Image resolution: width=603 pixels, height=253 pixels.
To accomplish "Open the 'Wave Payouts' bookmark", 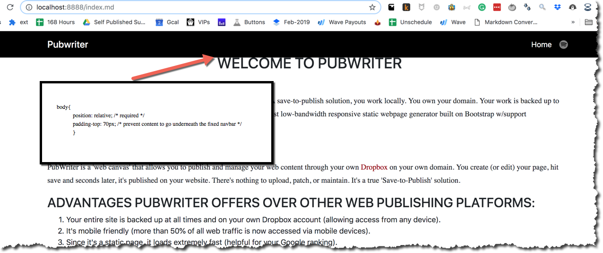I will (x=342, y=22).
